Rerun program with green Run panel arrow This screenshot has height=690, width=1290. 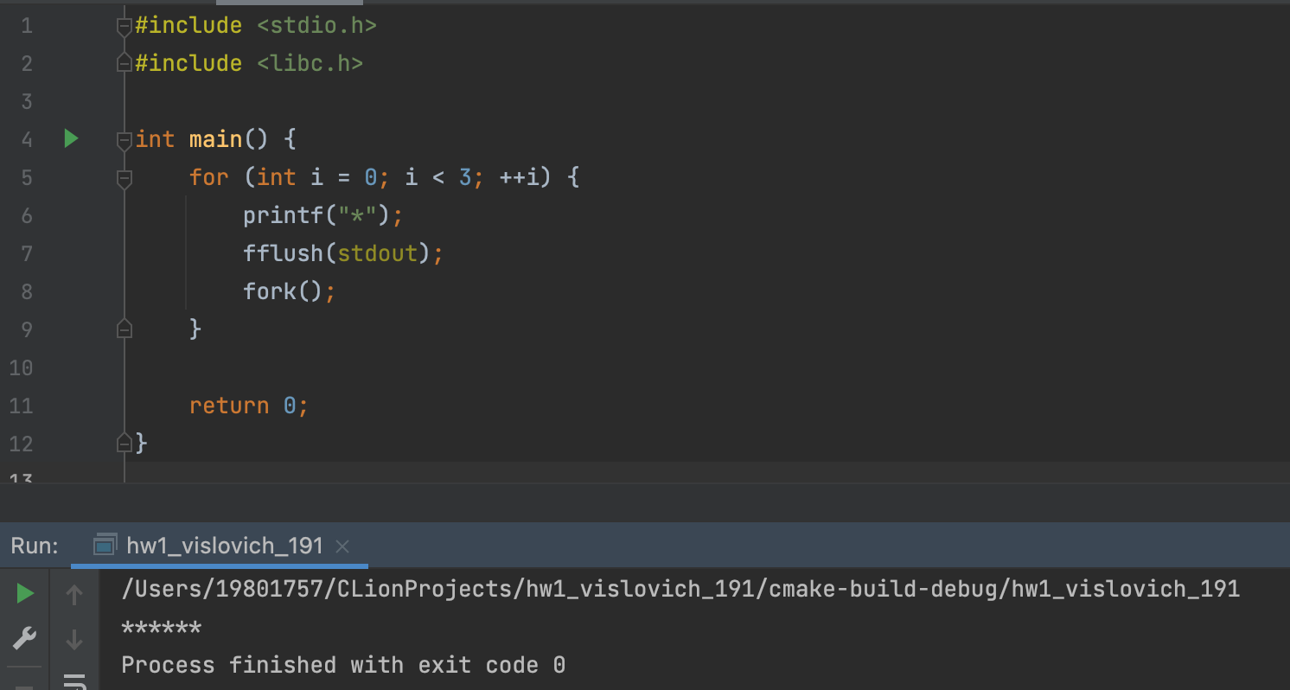25,593
